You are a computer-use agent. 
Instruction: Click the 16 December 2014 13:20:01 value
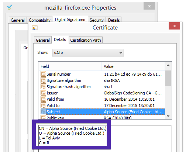129,99
